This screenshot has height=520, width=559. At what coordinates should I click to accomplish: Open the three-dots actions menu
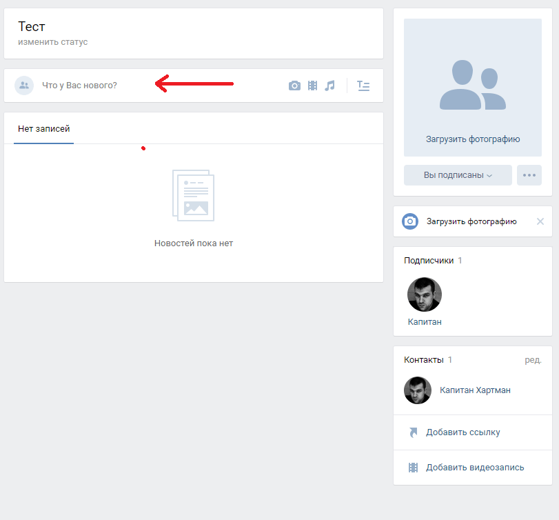coord(529,175)
